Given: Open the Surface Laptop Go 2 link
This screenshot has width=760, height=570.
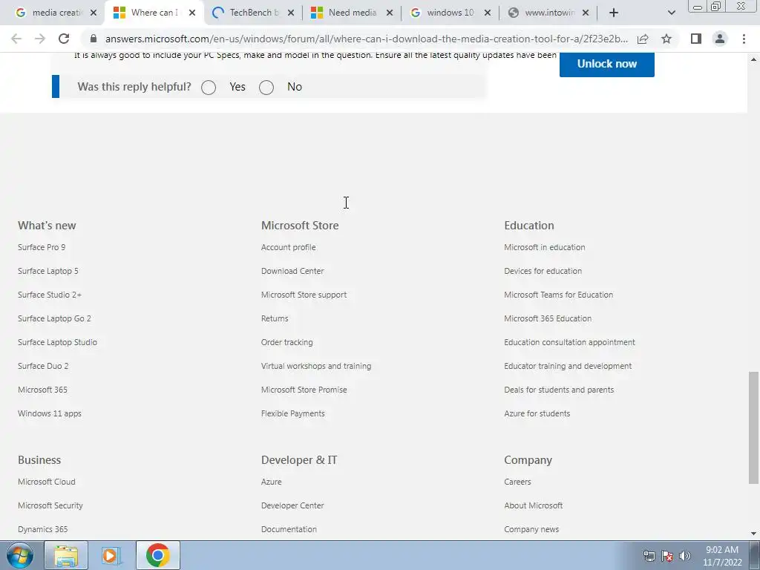Looking at the screenshot, I should coord(54,318).
